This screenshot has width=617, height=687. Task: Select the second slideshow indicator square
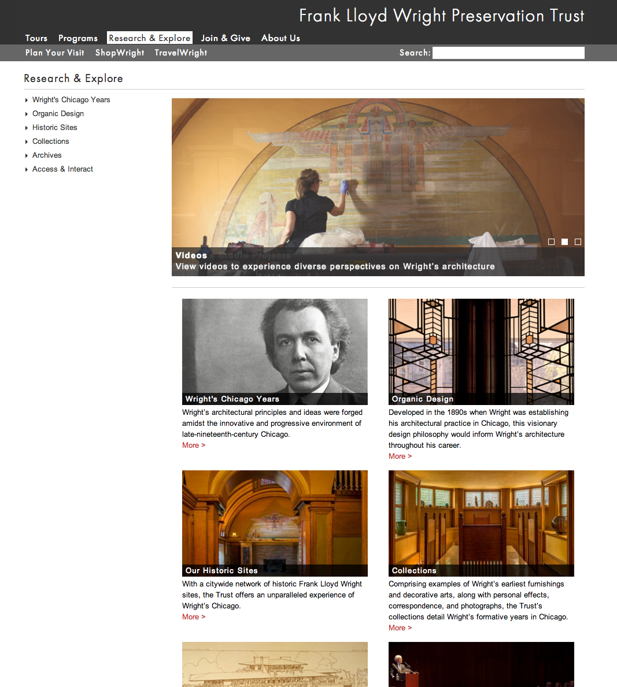[x=565, y=242]
